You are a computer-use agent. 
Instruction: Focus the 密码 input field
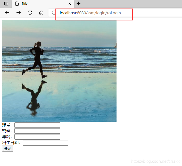coord(37,131)
